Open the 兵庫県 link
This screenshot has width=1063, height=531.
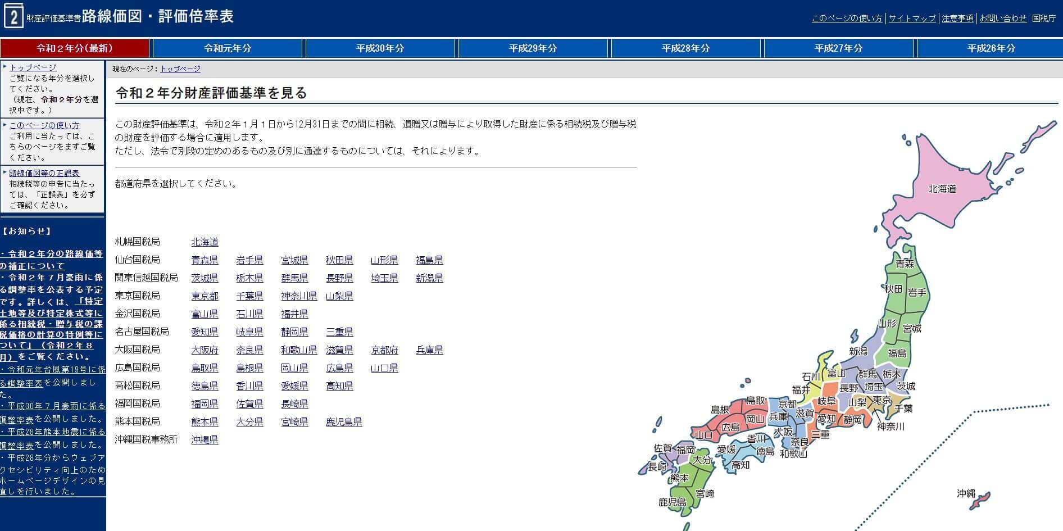pyautogui.click(x=429, y=350)
